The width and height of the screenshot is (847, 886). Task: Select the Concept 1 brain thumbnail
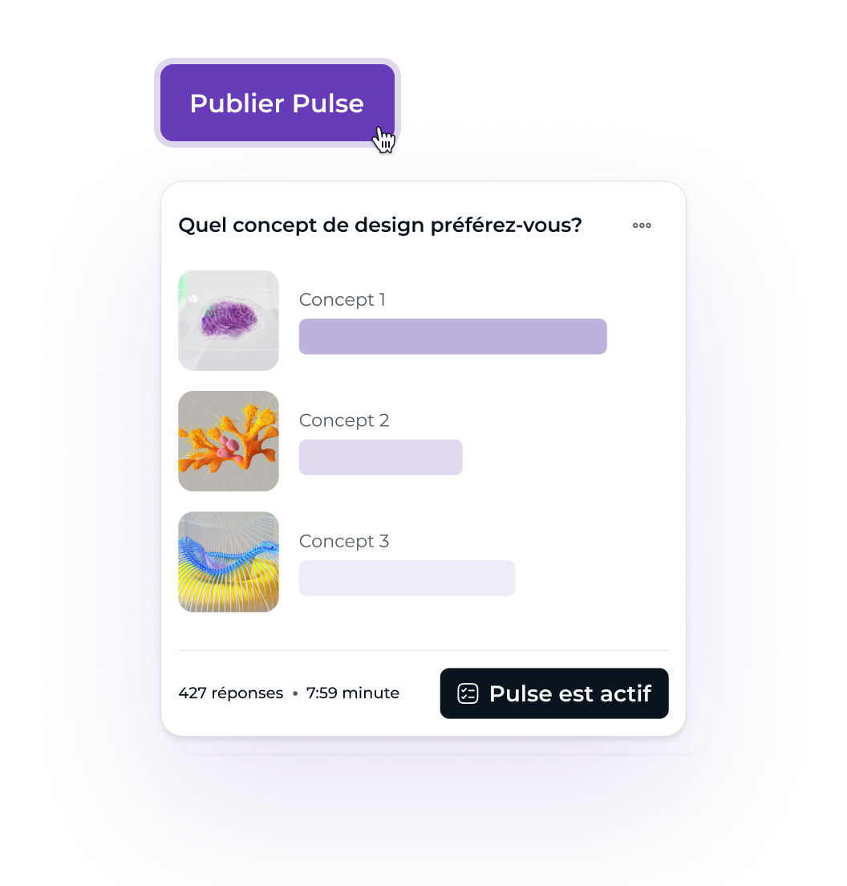point(229,320)
